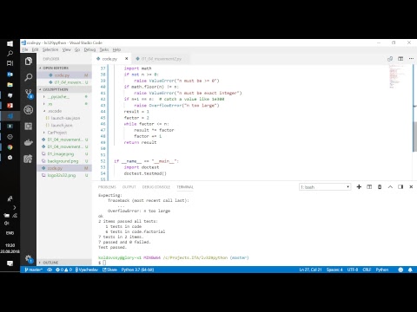Image resolution: width=417 pixels, height=312 pixels.
Task: Open the Search view in activity bar
Action: tap(29, 77)
